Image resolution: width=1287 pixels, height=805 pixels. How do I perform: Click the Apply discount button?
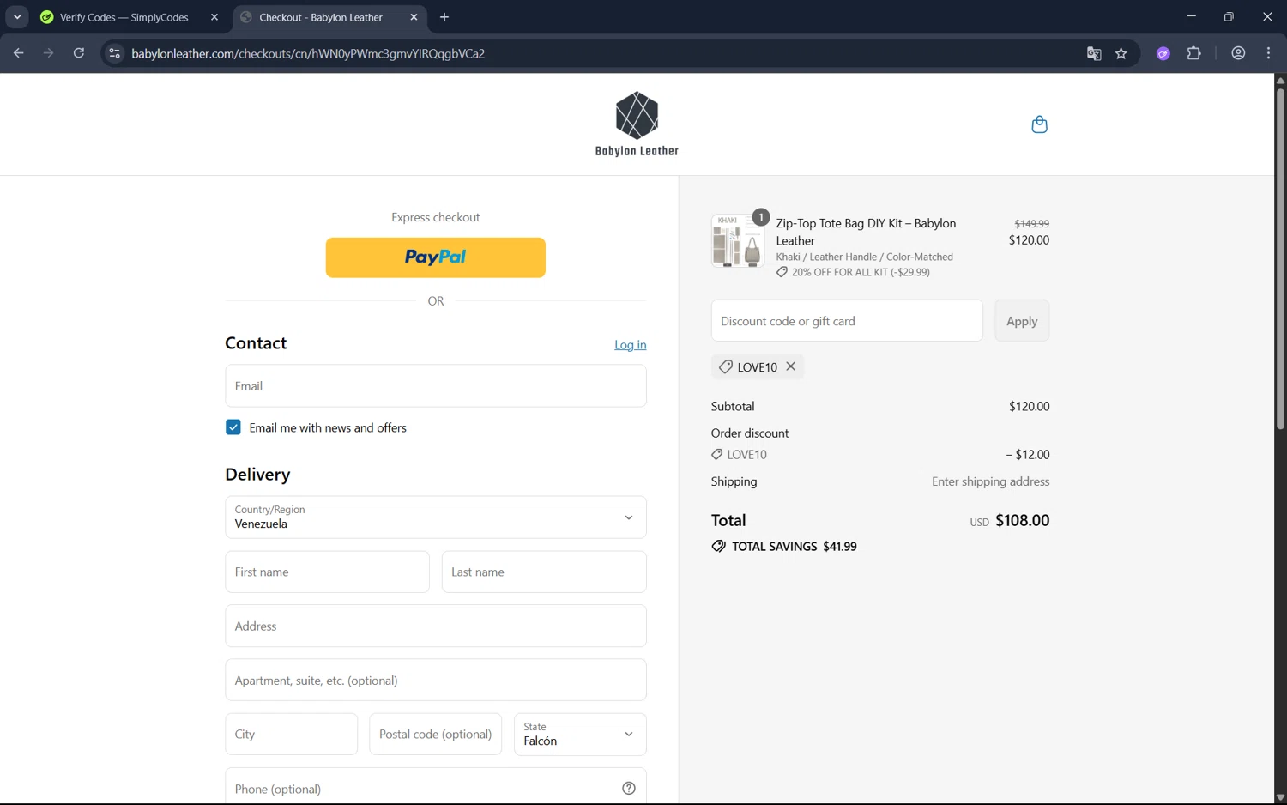point(1022,321)
